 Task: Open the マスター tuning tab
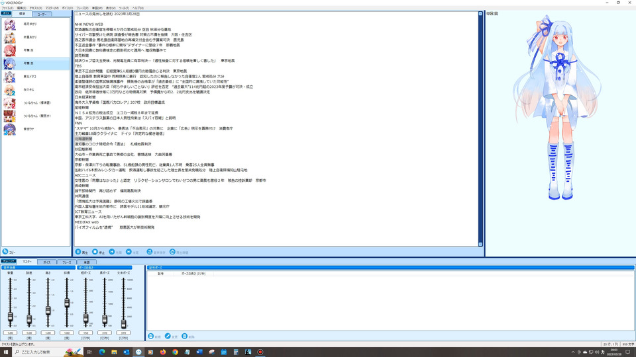click(x=27, y=262)
